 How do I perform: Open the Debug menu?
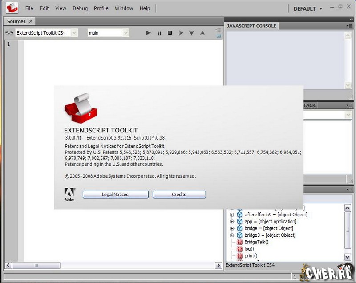pos(80,8)
